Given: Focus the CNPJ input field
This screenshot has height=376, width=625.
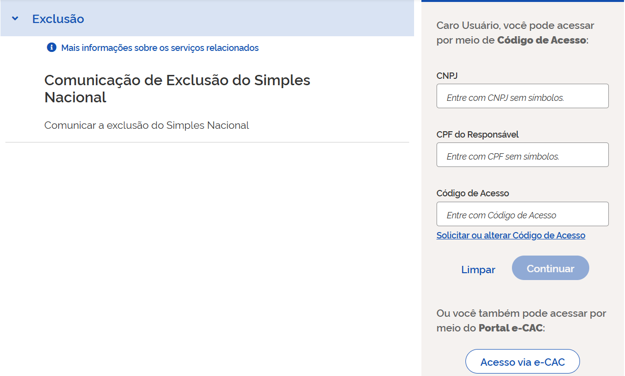Looking at the screenshot, I should click(522, 96).
